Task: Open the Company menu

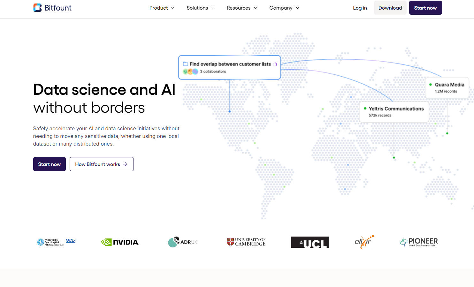Action: pos(284,8)
